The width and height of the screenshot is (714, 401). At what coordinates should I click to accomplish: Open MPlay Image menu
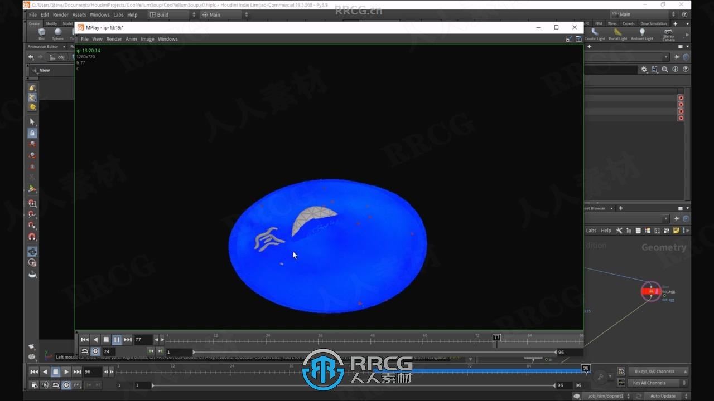147,39
